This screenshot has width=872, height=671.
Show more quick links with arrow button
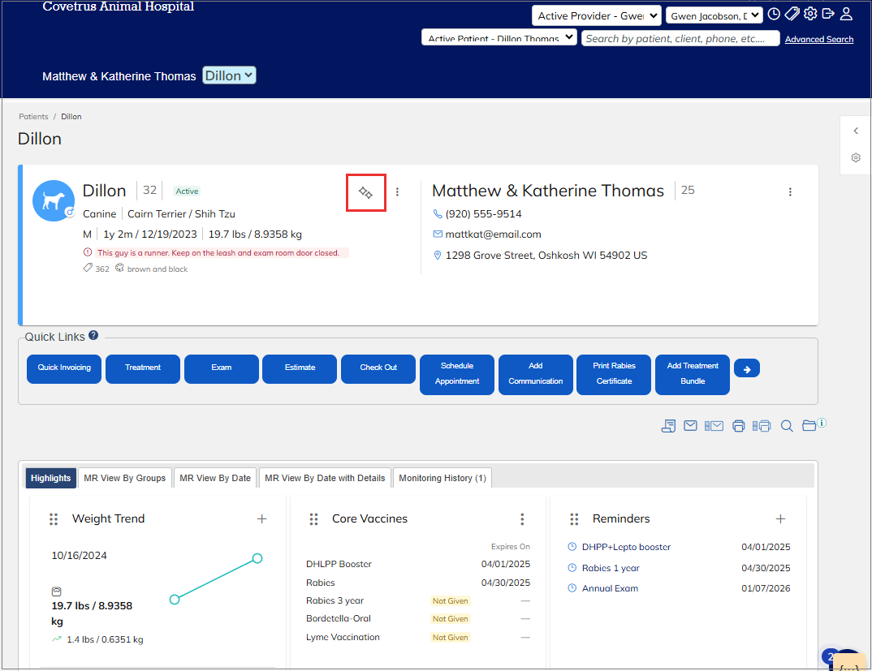tap(747, 368)
